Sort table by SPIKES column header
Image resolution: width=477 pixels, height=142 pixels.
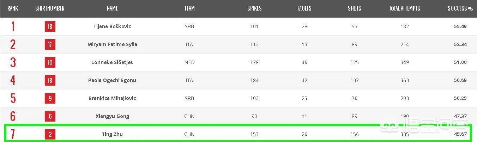(x=254, y=8)
